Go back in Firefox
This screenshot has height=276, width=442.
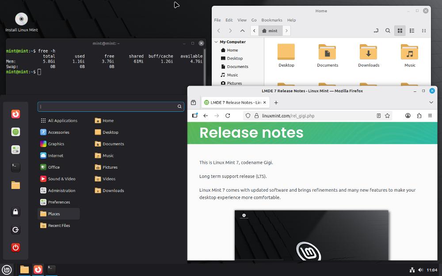tap(206, 116)
